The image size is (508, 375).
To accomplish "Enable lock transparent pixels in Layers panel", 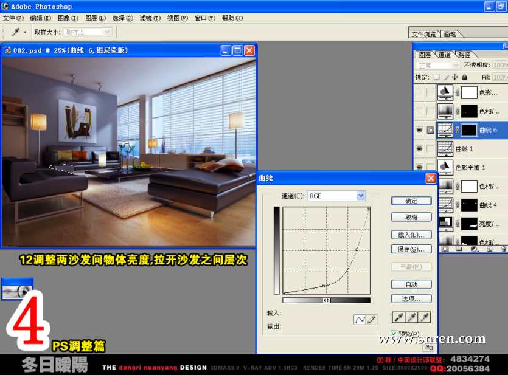I will pos(437,77).
